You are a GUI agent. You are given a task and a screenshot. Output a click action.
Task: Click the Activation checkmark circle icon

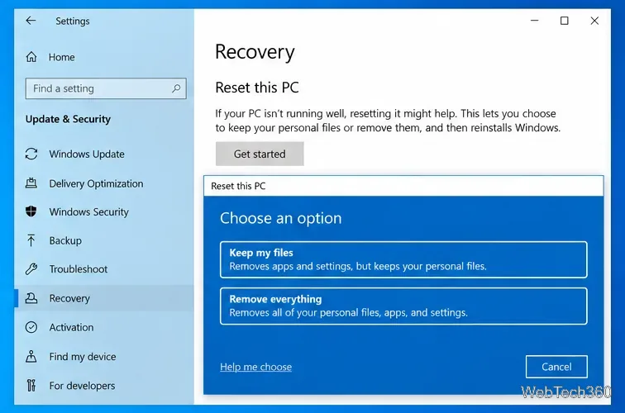click(31, 327)
